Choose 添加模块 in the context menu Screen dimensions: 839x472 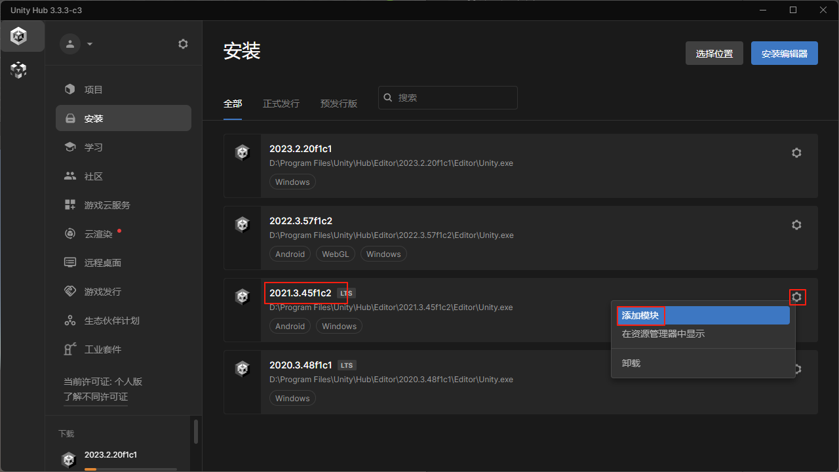coord(703,315)
